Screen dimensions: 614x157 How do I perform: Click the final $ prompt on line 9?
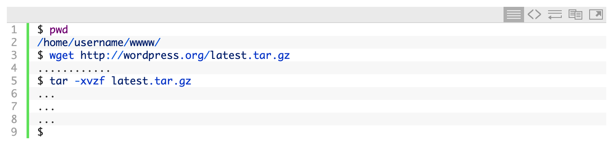(x=41, y=132)
